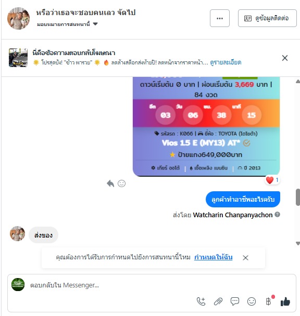The height and width of the screenshot is (316, 300).
Task: Send a thumbs-up like
Action: pyautogui.click(x=285, y=301)
